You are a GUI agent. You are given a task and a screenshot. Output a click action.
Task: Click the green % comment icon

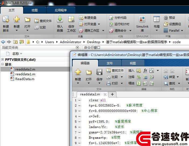pyautogui.click(x=139, y=77)
